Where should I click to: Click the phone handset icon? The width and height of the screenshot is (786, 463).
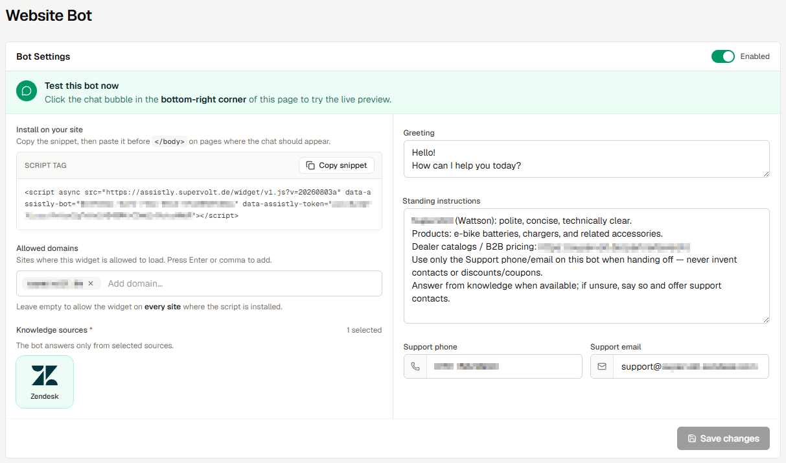coord(415,366)
